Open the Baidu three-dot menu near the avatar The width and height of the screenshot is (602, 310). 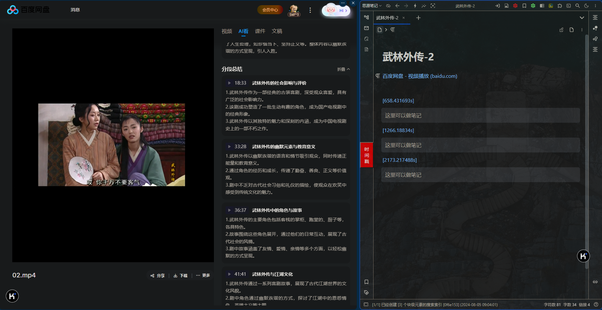point(310,10)
